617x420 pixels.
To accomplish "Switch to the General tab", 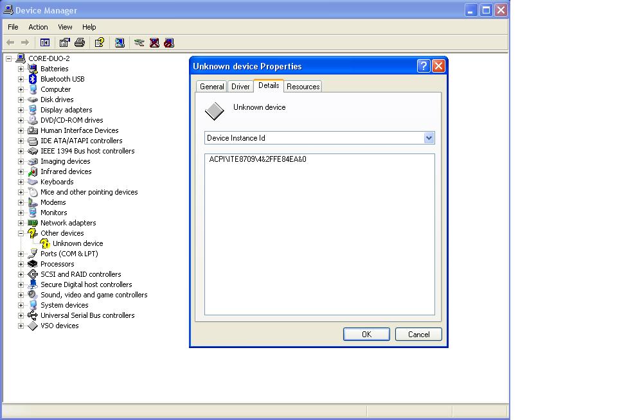I will 211,87.
